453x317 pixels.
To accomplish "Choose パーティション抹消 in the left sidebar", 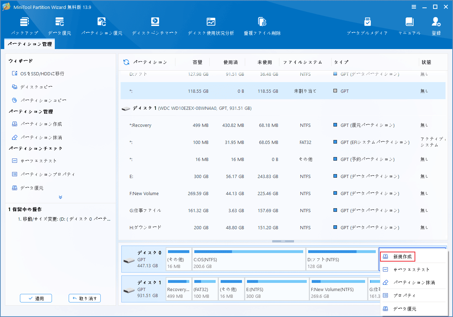I will coord(37,138).
